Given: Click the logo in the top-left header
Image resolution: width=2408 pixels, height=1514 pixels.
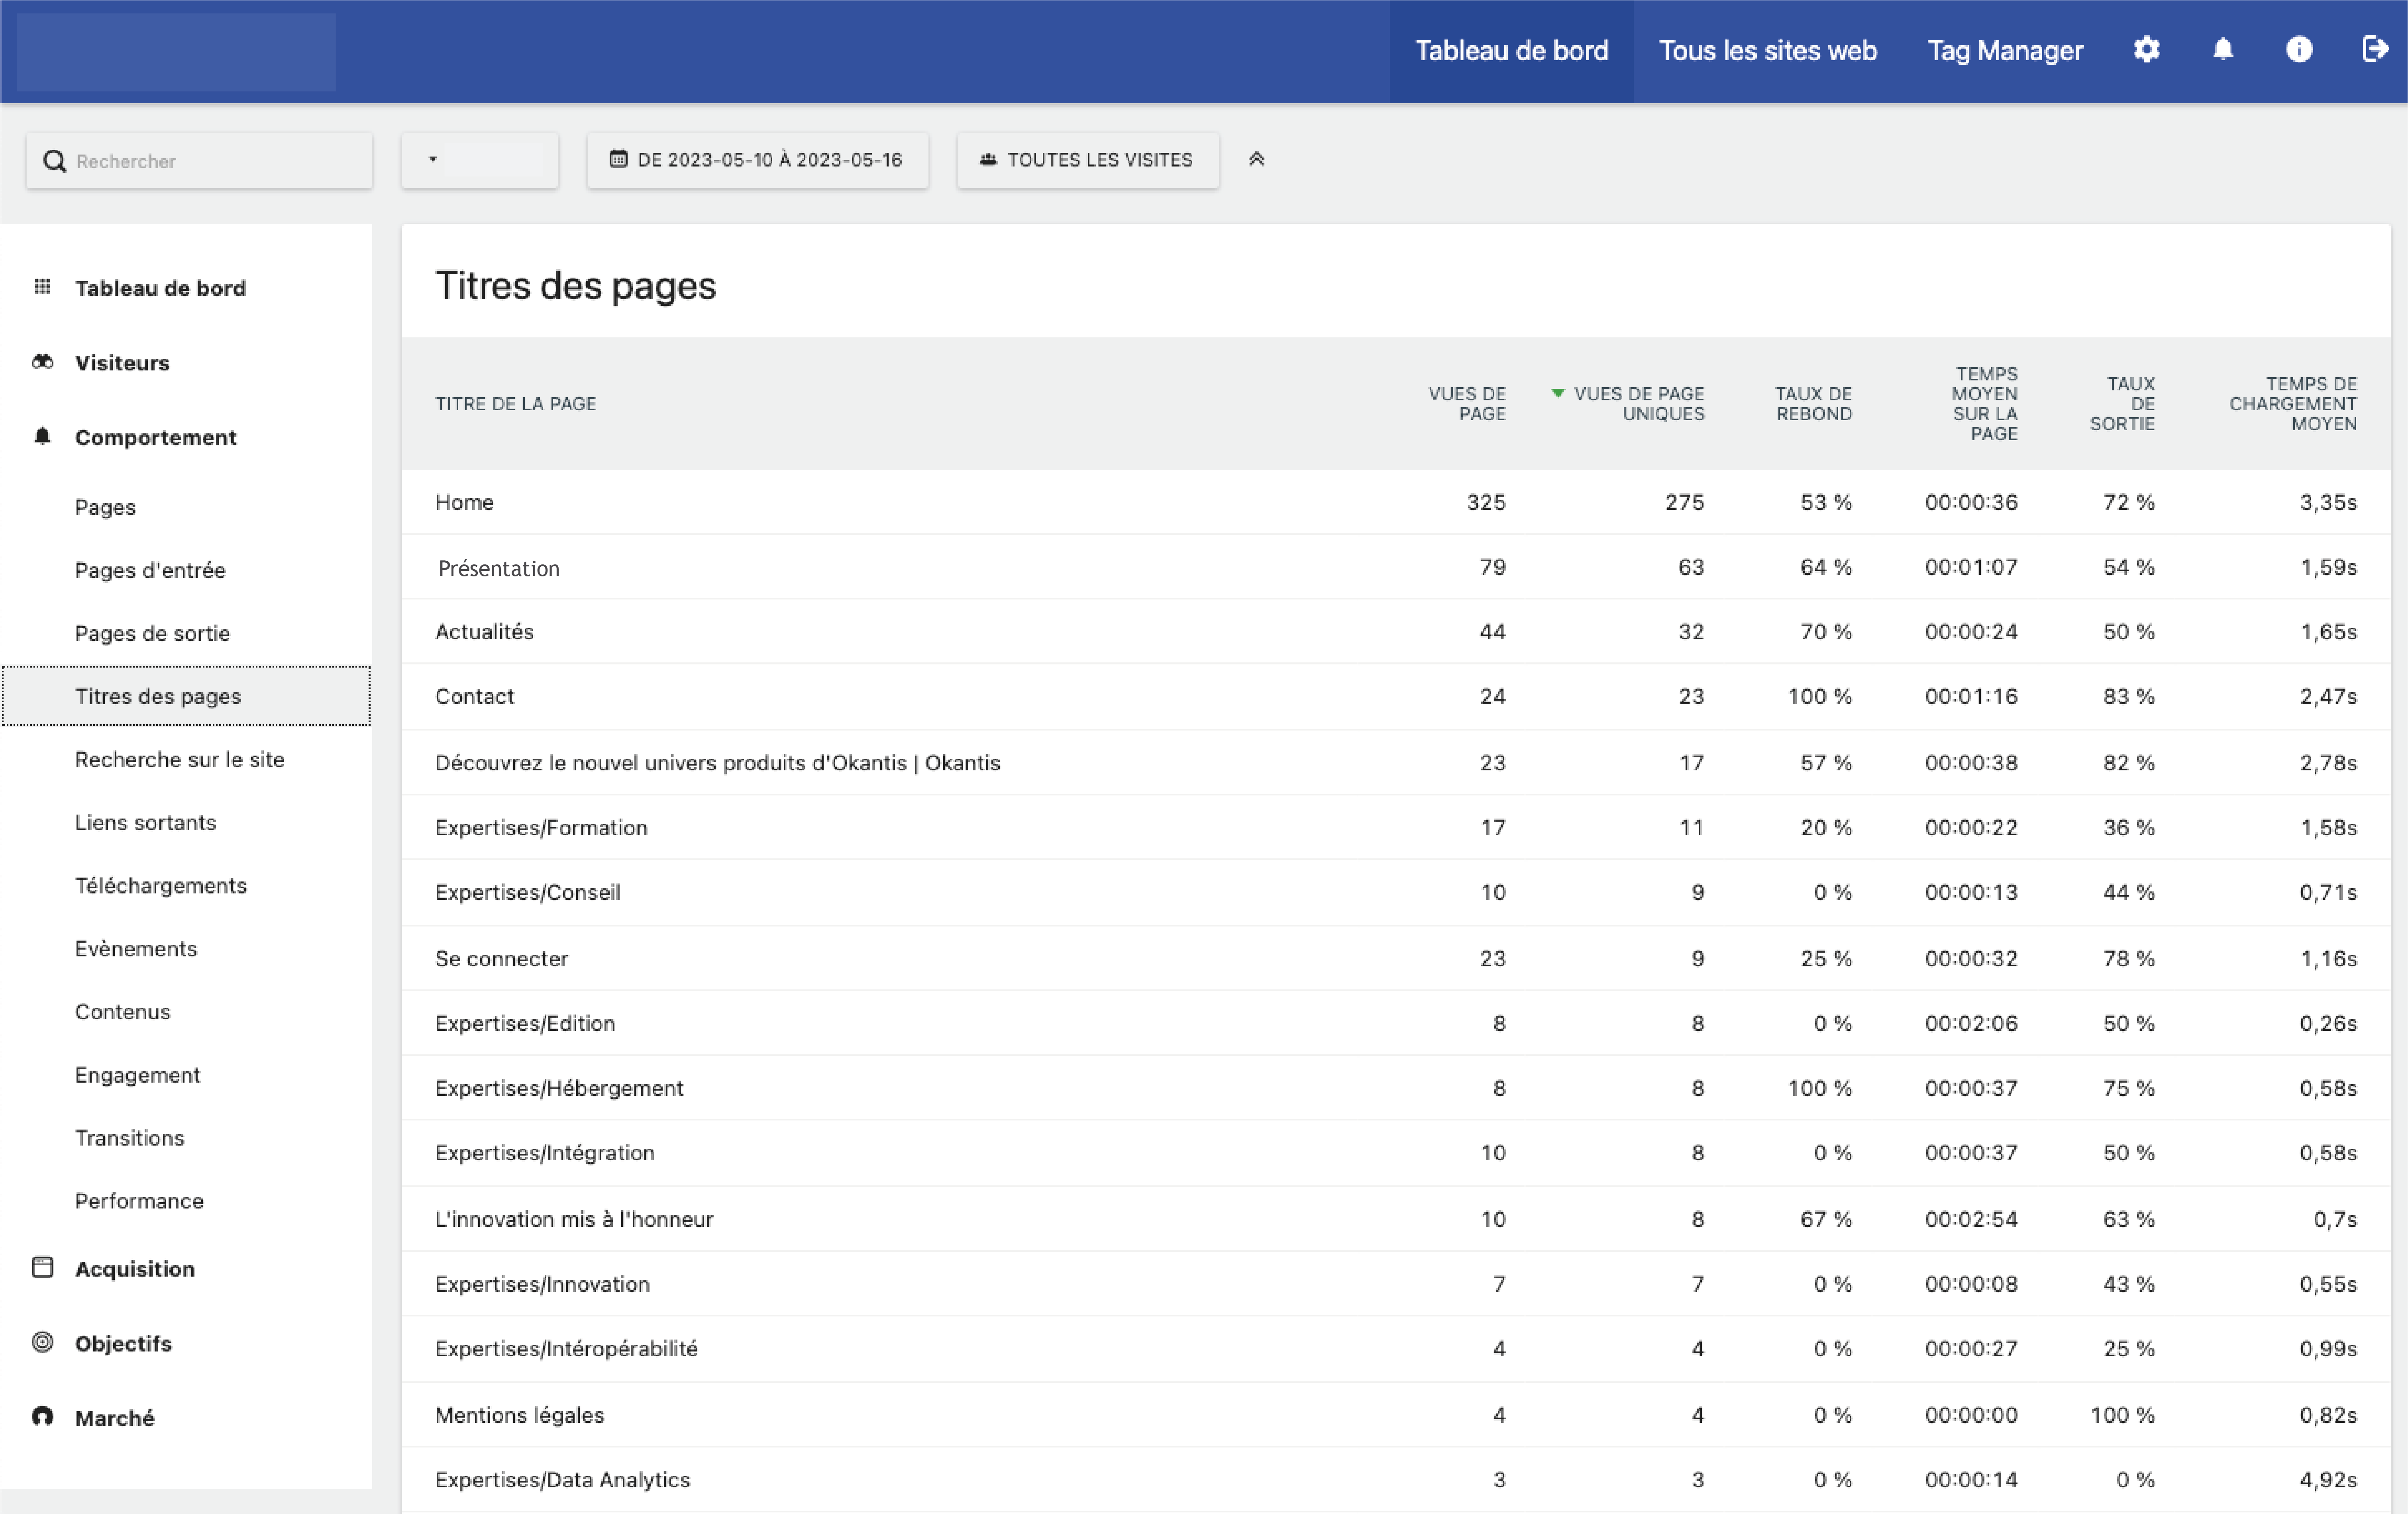Looking at the screenshot, I should pyautogui.click(x=176, y=51).
